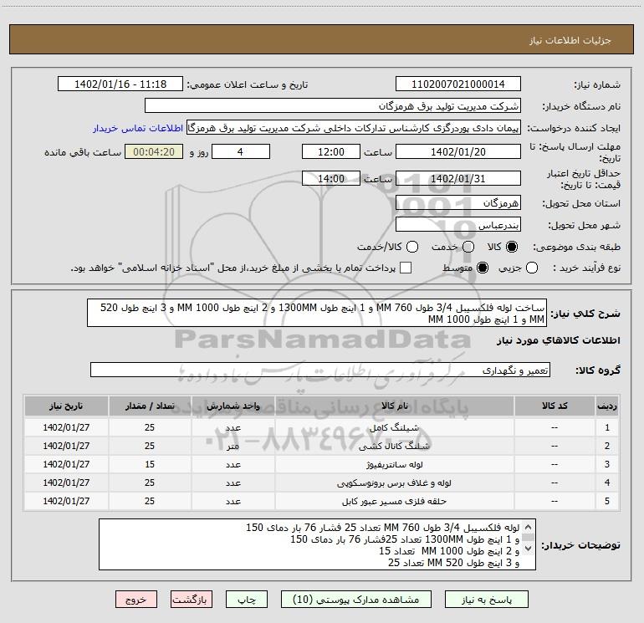Image resolution: width=644 pixels, height=623 pixels.
Task: Select item row حلقه فلزی مسیر عبور کابل
Action: coord(322,501)
